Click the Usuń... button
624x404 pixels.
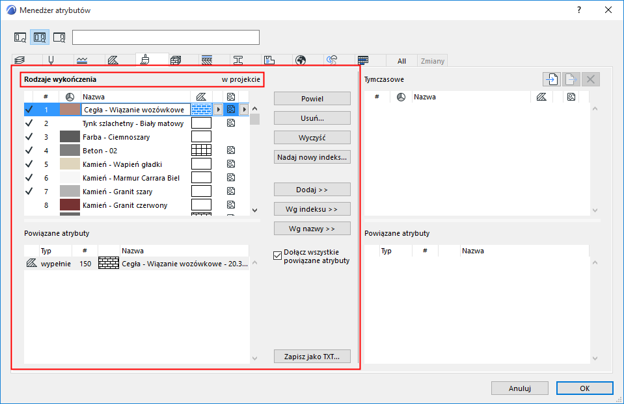click(x=312, y=118)
